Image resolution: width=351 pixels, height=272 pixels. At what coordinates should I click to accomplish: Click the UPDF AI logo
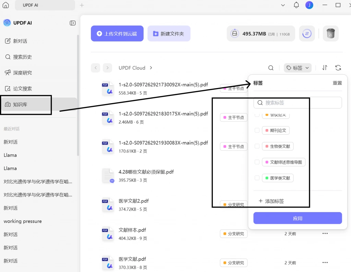pos(7,23)
